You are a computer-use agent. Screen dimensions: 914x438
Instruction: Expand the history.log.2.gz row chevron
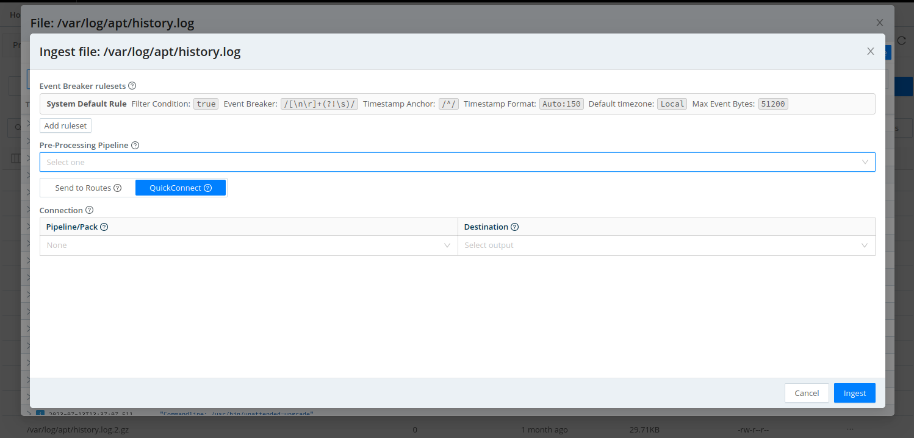click(x=29, y=429)
